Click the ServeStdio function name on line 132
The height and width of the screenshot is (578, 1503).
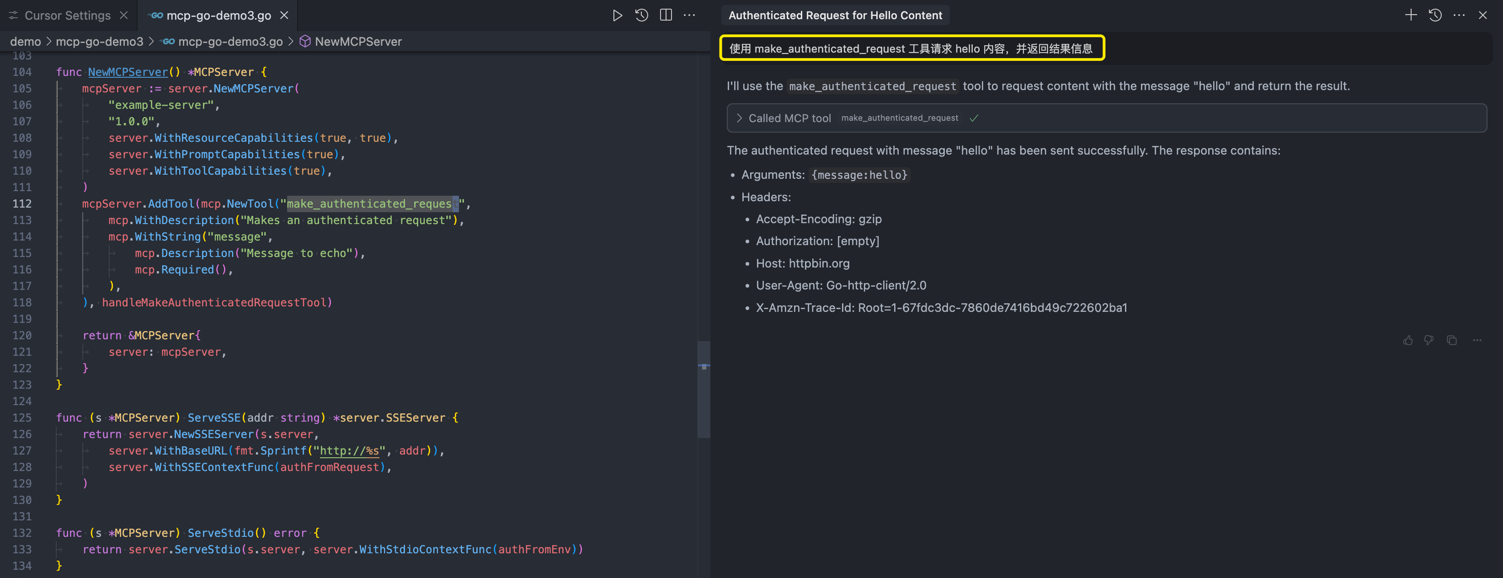[220, 533]
